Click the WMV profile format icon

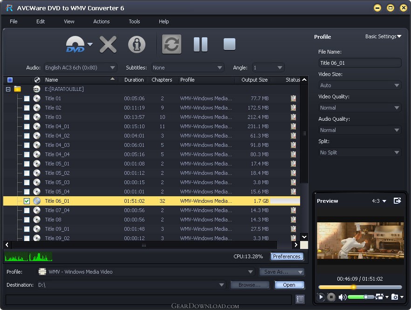(42, 272)
